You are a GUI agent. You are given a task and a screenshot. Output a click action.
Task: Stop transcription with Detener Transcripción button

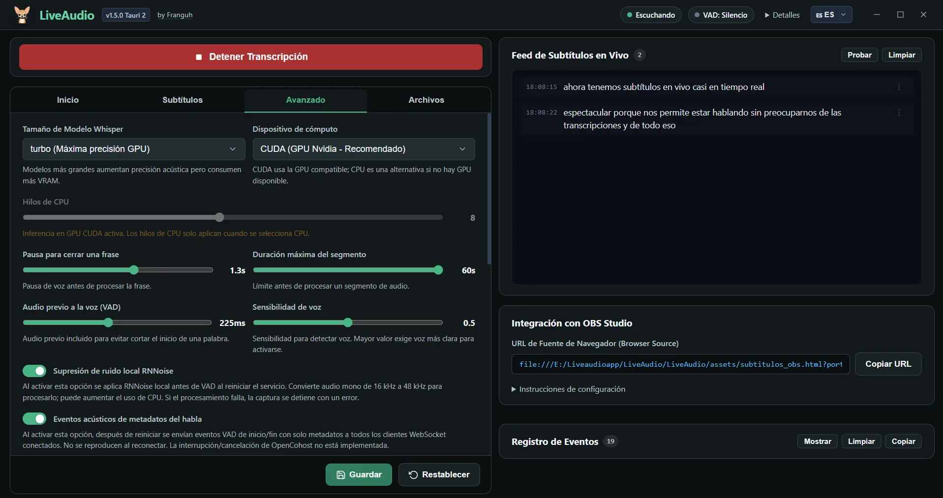251,57
